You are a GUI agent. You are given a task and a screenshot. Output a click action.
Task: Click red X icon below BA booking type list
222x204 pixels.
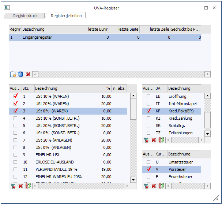(x=154, y=140)
